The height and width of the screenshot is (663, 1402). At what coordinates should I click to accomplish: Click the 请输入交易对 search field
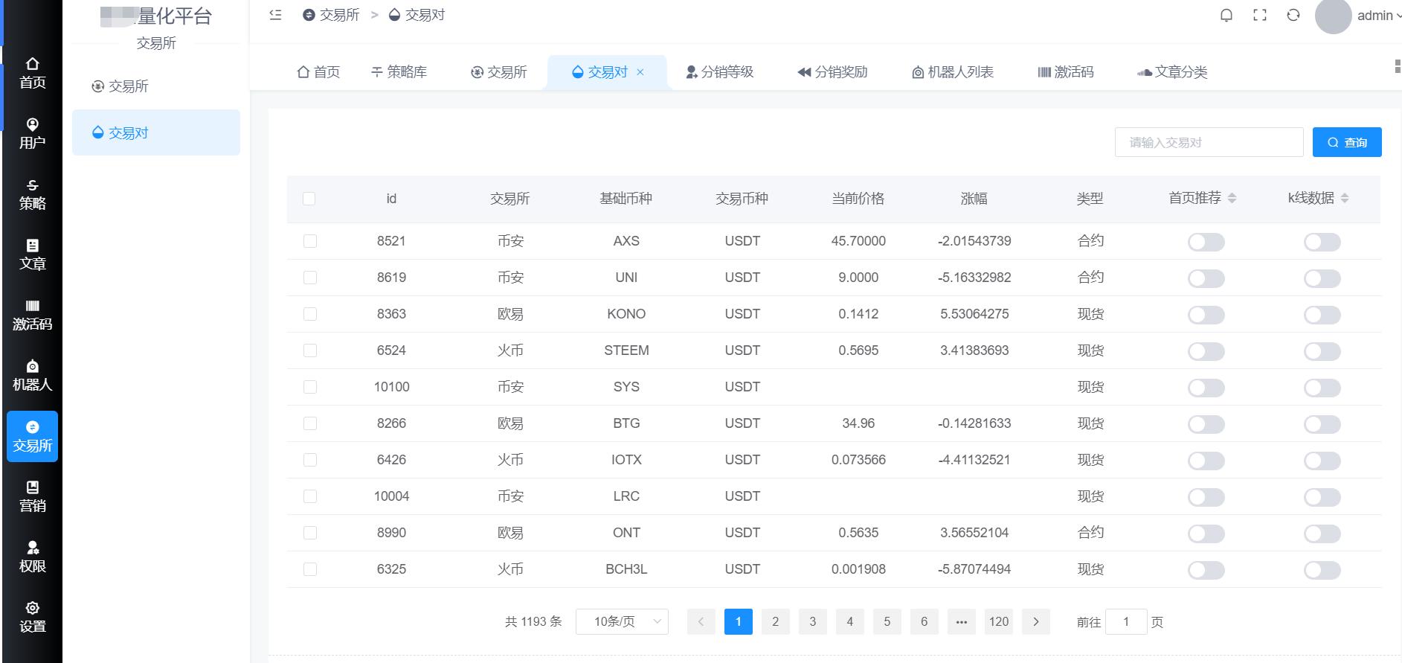[1209, 142]
